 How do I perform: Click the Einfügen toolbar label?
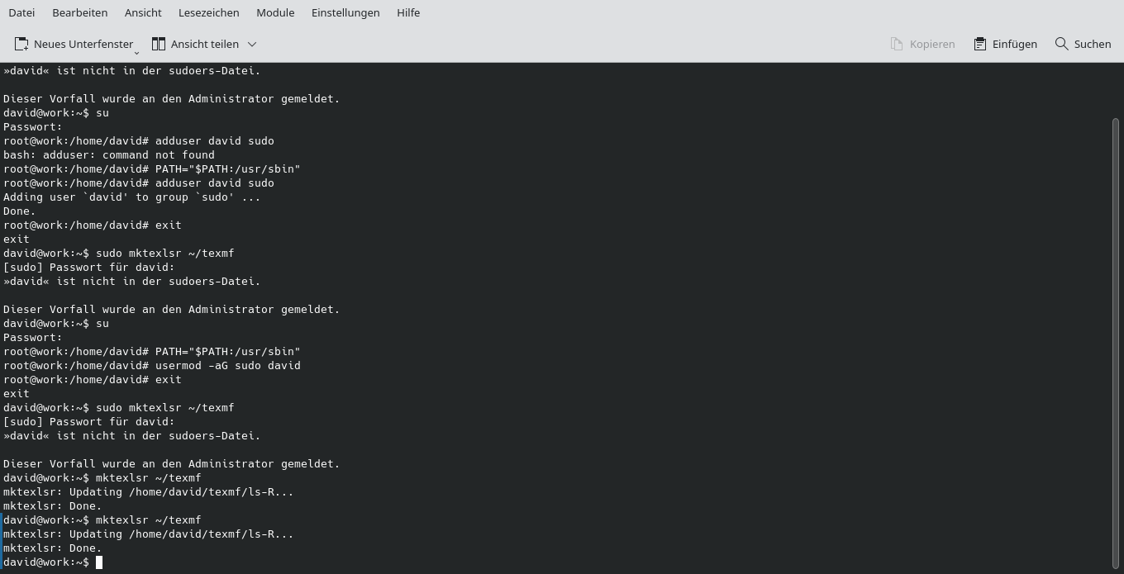[1014, 44]
